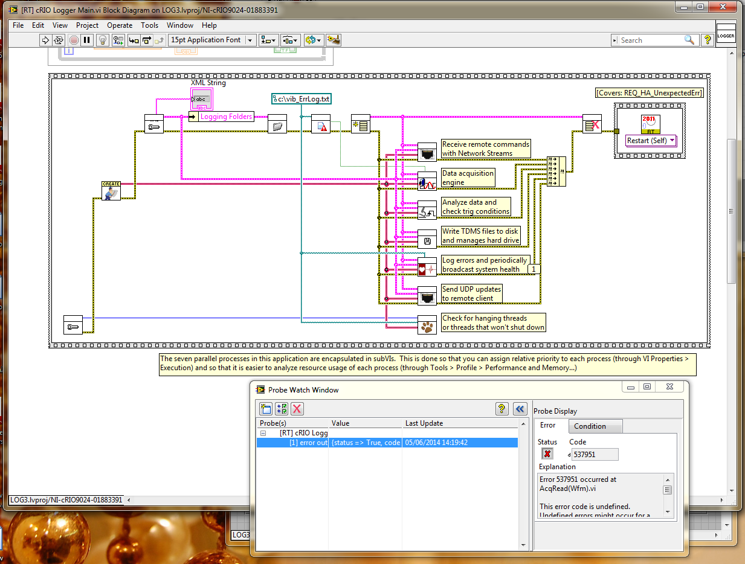The width and height of the screenshot is (745, 564).
Task: Open the Reorder dropdown
Action: click(x=312, y=40)
